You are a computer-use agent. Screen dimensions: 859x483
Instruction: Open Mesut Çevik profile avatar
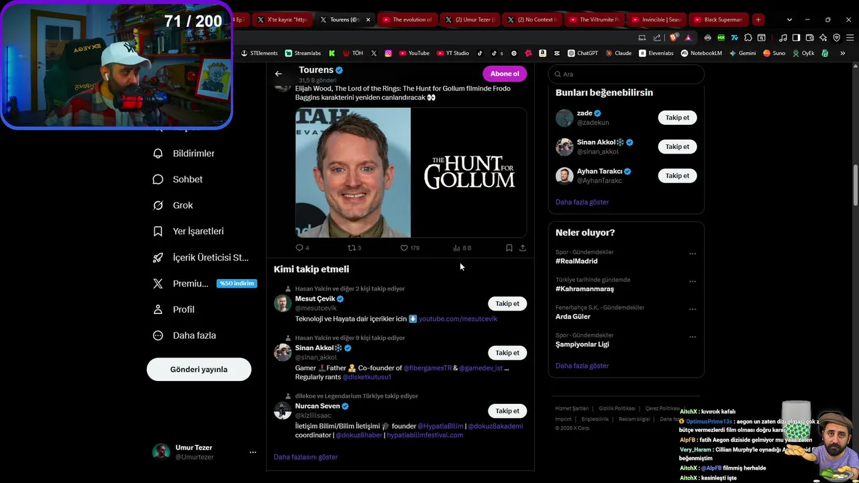point(283,303)
